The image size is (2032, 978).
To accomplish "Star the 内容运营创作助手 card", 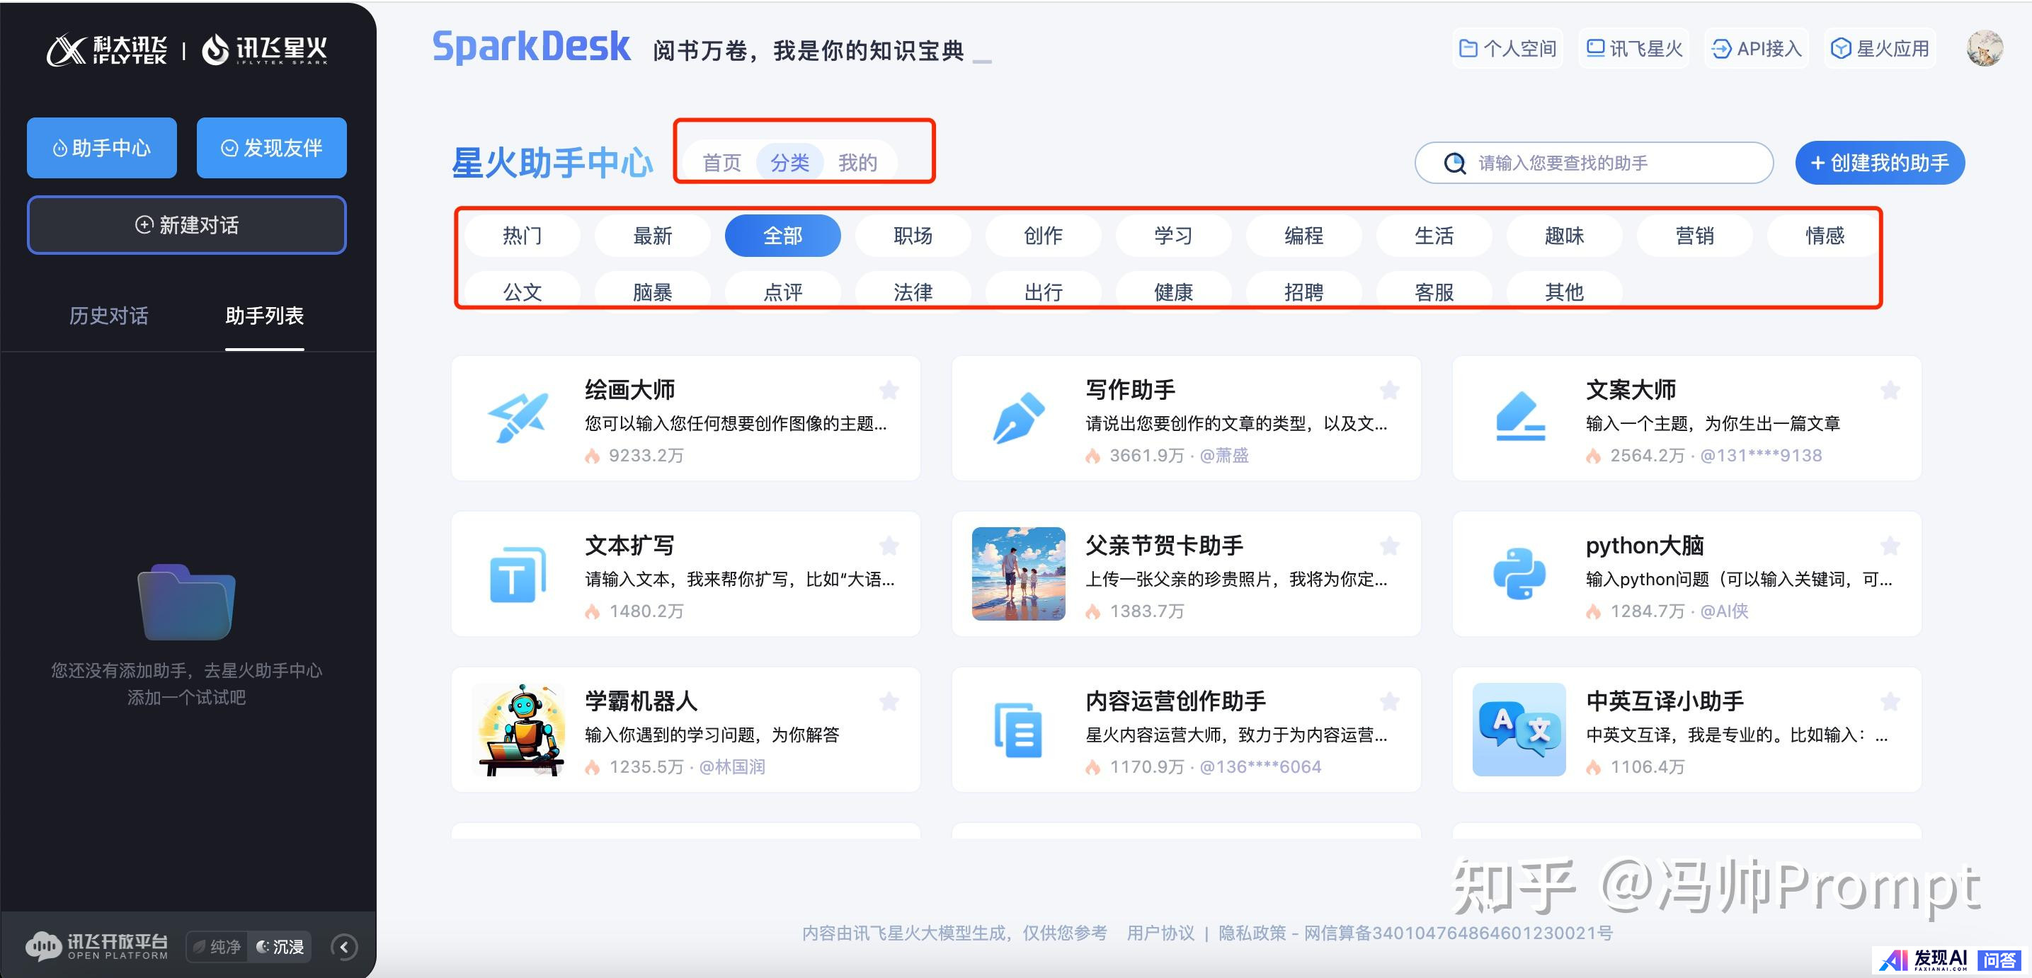I will point(1390,701).
